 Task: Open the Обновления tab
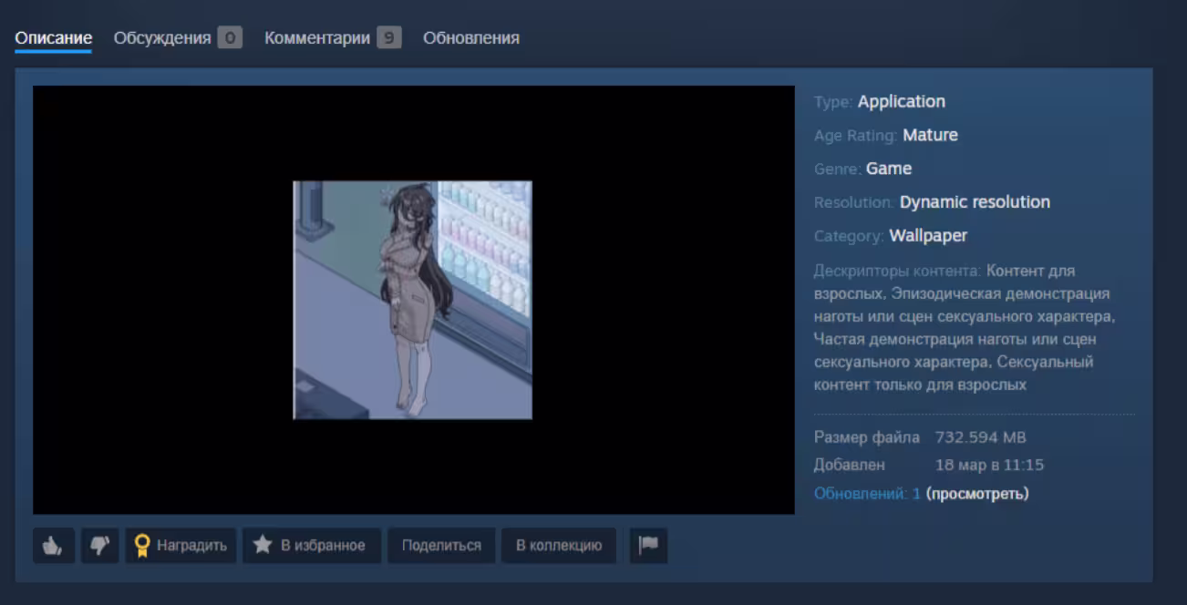click(x=471, y=38)
